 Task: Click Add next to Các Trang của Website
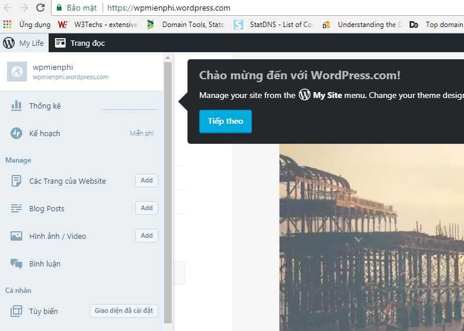point(147,180)
